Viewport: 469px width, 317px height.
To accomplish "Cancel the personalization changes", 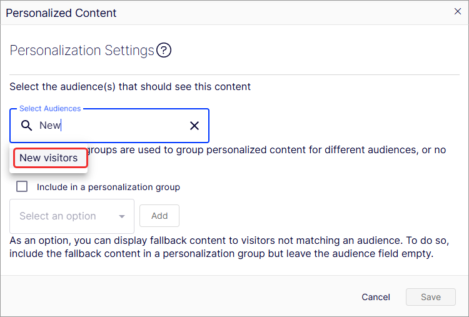I will pyautogui.click(x=376, y=297).
